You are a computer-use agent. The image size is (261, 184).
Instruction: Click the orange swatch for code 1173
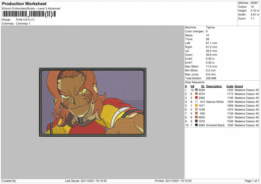(196, 94)
